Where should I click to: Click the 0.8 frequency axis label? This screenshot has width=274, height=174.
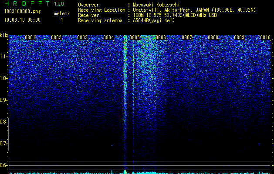click(x=3, y=122)
